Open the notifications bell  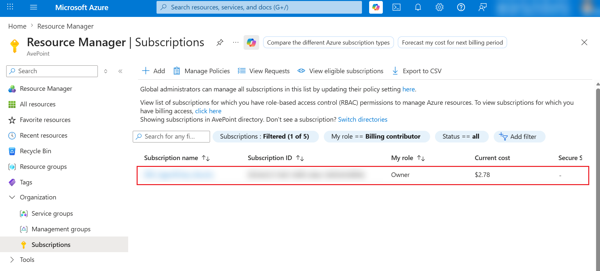coord(418,7)
